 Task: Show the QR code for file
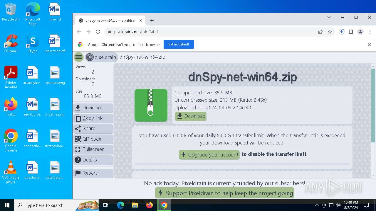[x=93, y=139]
